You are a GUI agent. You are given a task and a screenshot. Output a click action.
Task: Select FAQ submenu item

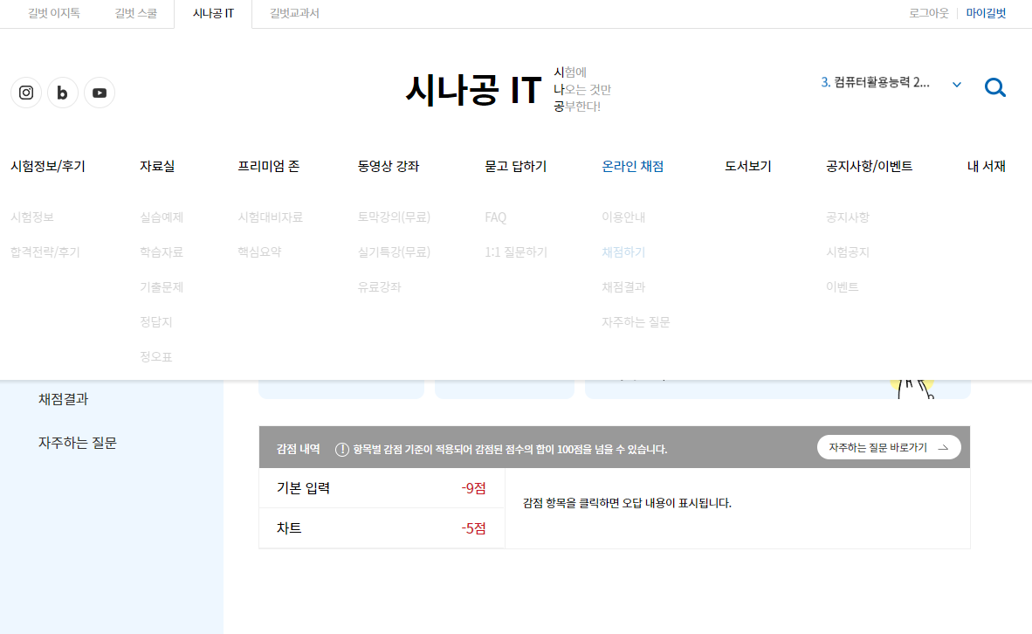tap(496, 217)
